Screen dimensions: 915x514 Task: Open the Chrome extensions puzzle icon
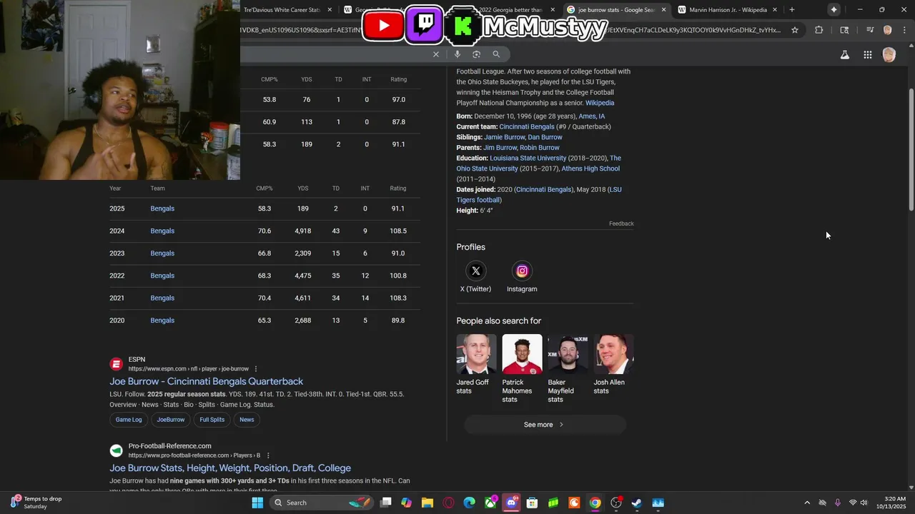pos(819,30)
